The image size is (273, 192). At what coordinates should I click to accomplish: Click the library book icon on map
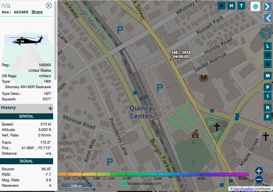click(x=204, y=78)
